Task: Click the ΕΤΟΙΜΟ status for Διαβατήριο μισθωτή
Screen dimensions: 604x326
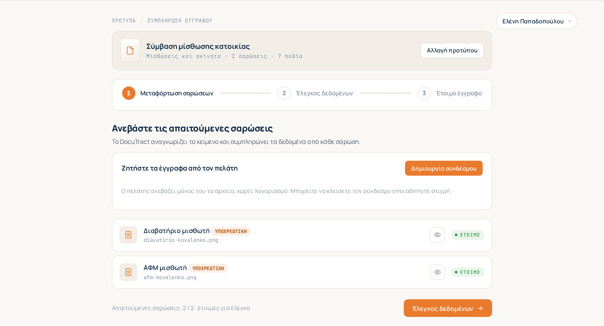Action: [468, 235]
